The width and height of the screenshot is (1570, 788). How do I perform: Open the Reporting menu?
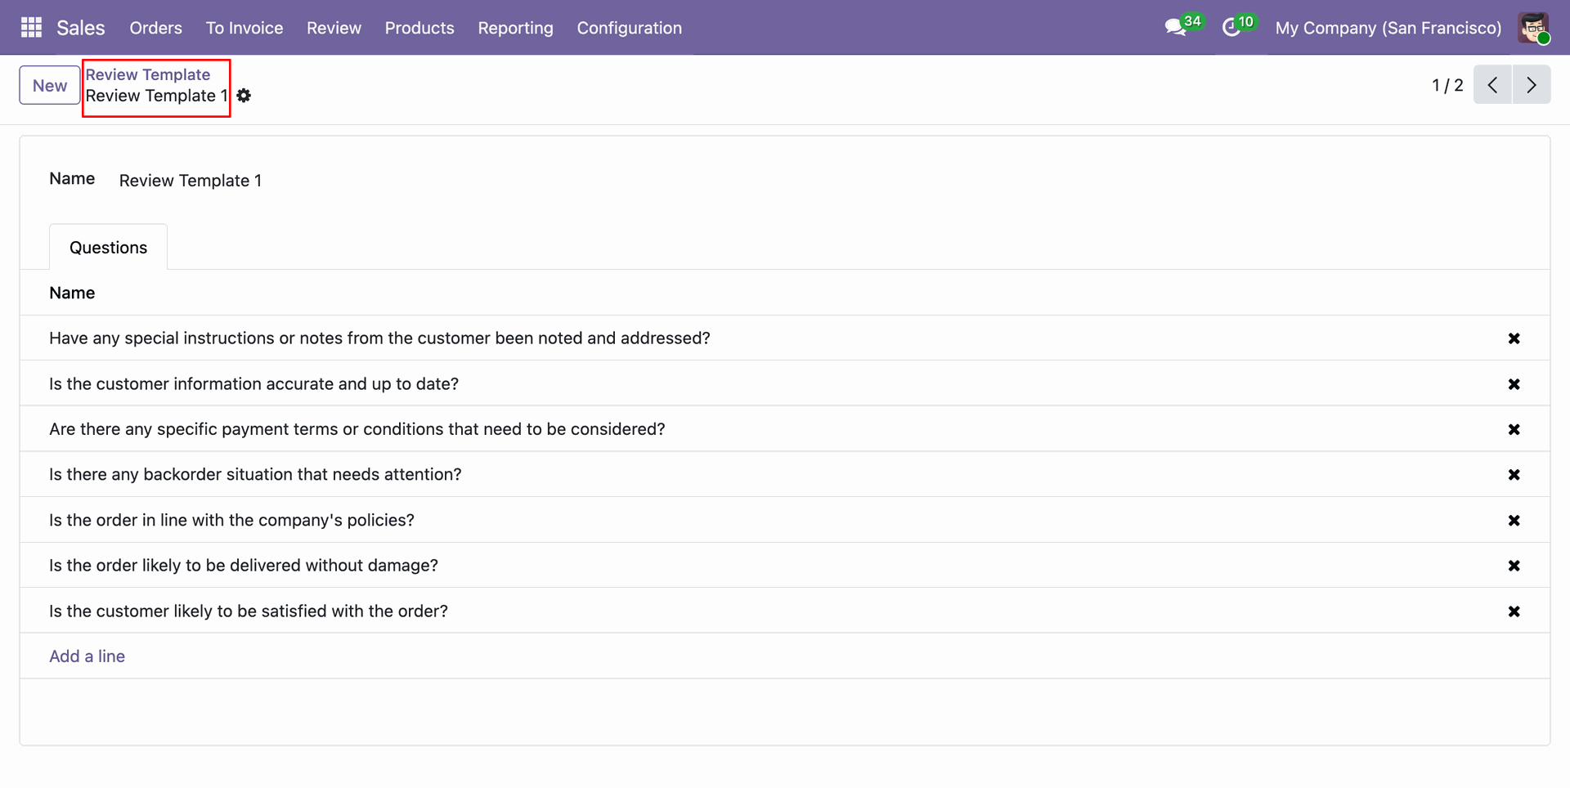[x=515, y=28]
